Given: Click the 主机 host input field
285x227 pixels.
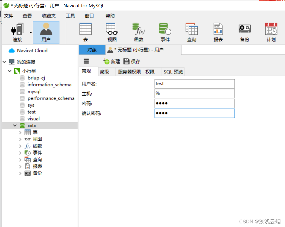Looking at the screenshot, I should 195,94.
